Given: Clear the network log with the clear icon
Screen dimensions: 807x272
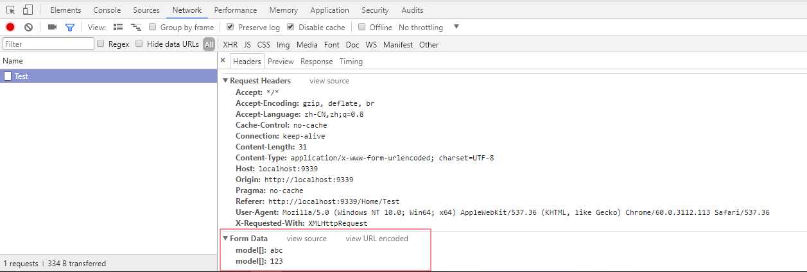Looking at the screenshot, I should [28, 27].
